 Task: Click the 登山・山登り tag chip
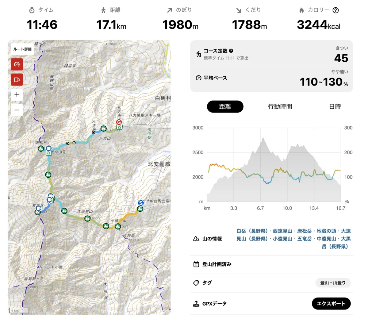pyautogui.click(x=333, y=283)
